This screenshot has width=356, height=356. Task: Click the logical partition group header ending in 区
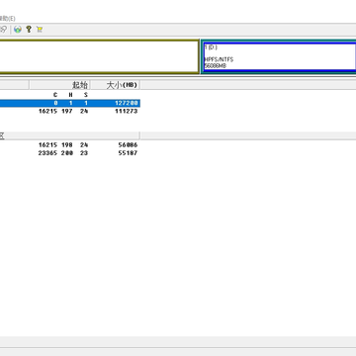click(70, 135)
